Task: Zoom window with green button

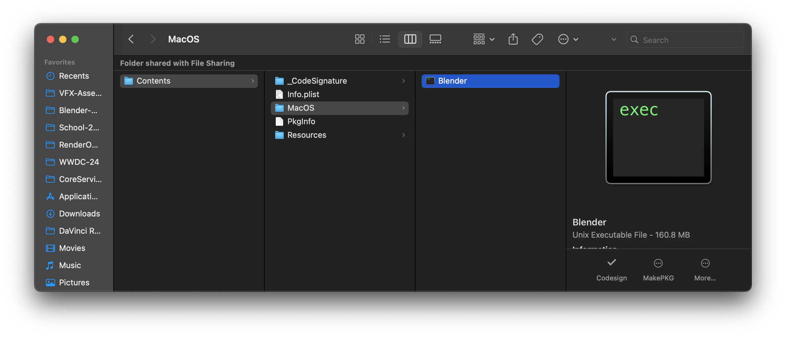Action: [x=75, y=39]
